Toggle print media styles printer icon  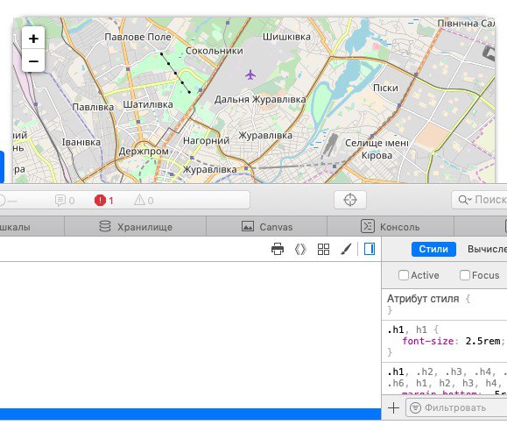pyautogui.click(x=278, y=249)
